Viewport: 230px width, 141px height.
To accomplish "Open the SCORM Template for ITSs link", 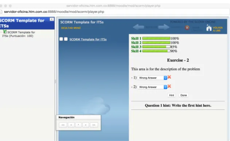I will 88,39.
